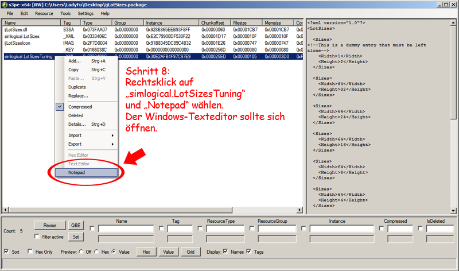This screenshot has height=271, width=459.
Task: Click the Hex button
Action: coord(146,252)
